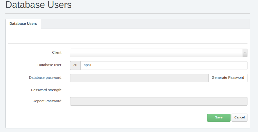Click the "Password strength:" label
The width and height of the screenshot is (258, 132).
click(x=46, y=90)
